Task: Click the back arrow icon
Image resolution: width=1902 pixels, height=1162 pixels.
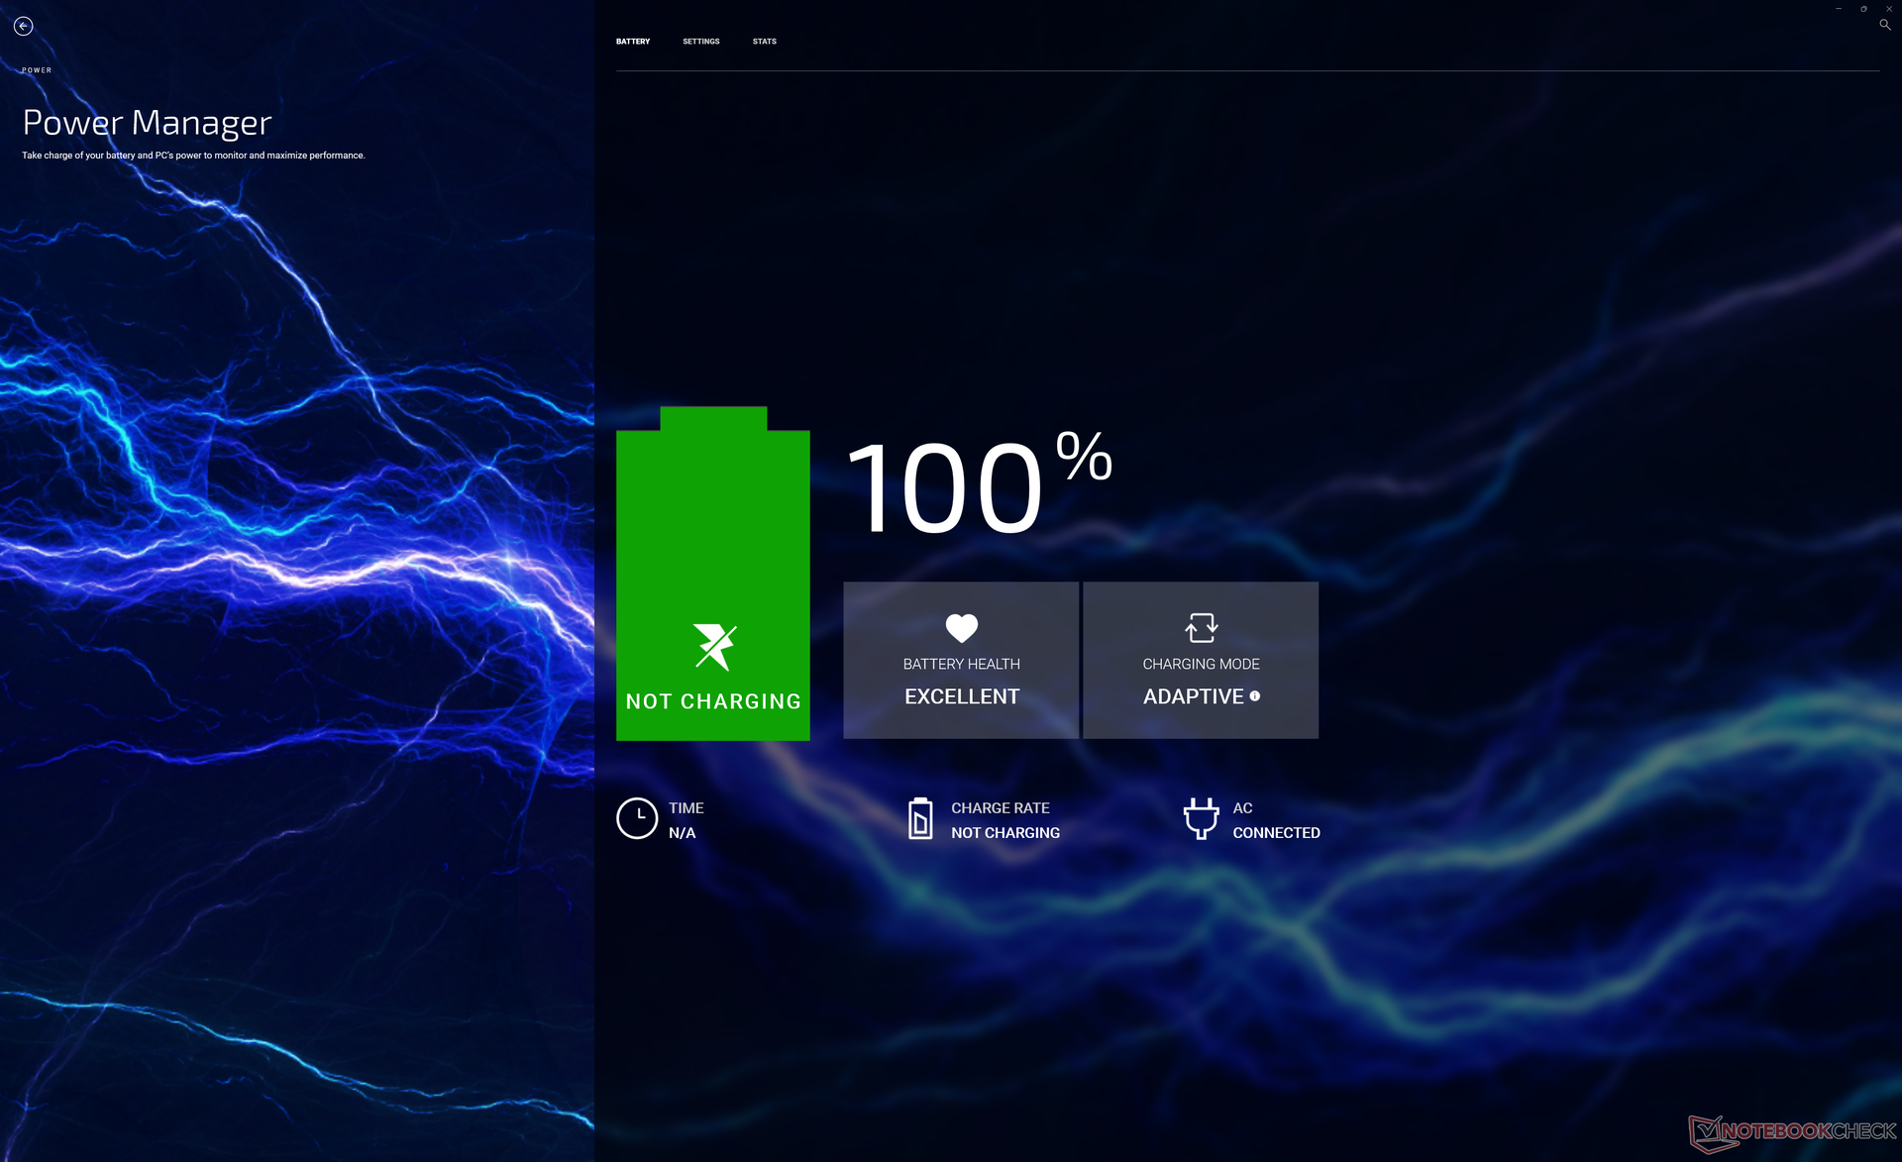Action: (x=24, y=27)
